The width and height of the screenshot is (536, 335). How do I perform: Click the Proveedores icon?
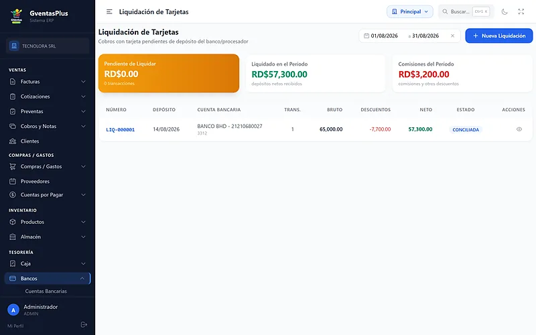(13, 181)
